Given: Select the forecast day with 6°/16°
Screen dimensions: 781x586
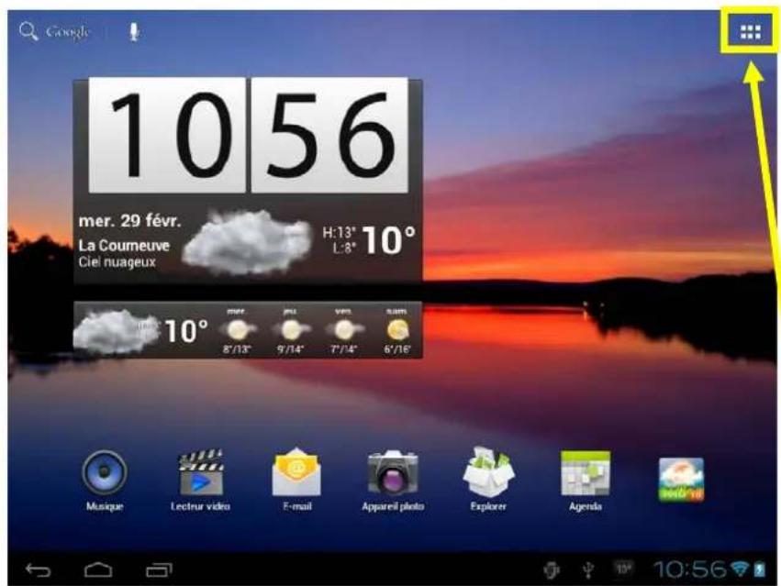Looking at the screenshot, I should coord(397,330).
